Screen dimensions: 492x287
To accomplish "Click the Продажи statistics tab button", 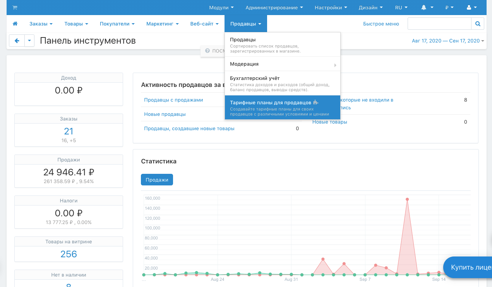I will 157,180.
